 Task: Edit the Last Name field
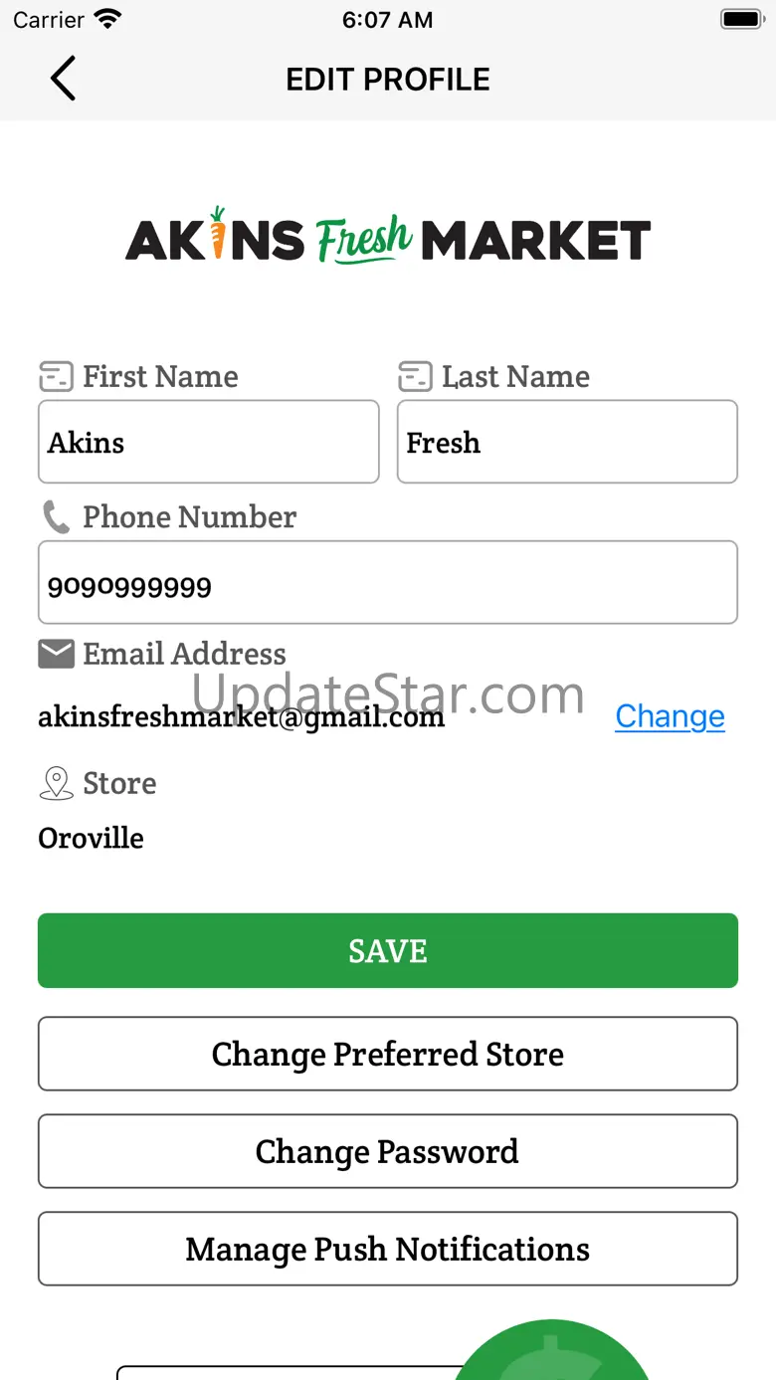tap(567, 442)
